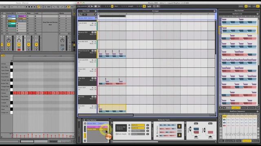Click the up arrow in Move Notes
The image size is (261, 146).
(x=179, y=126)
